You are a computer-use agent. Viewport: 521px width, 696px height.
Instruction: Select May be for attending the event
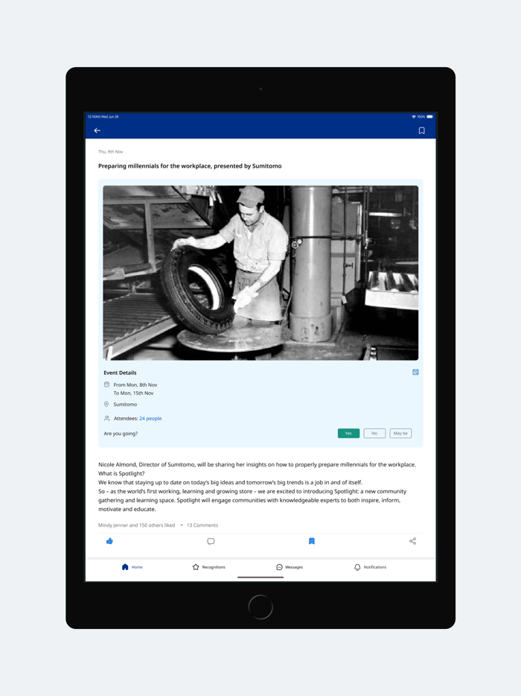pyautogui.click(x=400, y=433)
